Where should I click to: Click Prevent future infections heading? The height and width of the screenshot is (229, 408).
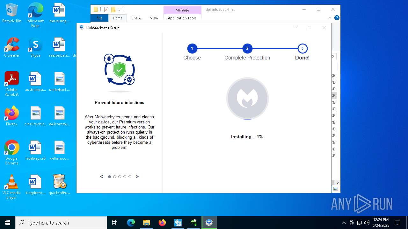pos(120,102)
